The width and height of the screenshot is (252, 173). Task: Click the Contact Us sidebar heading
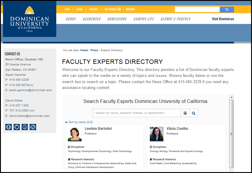[12, 54]
